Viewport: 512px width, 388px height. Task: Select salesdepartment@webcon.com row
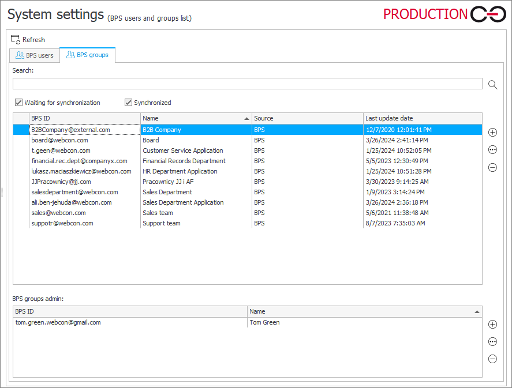248,192
